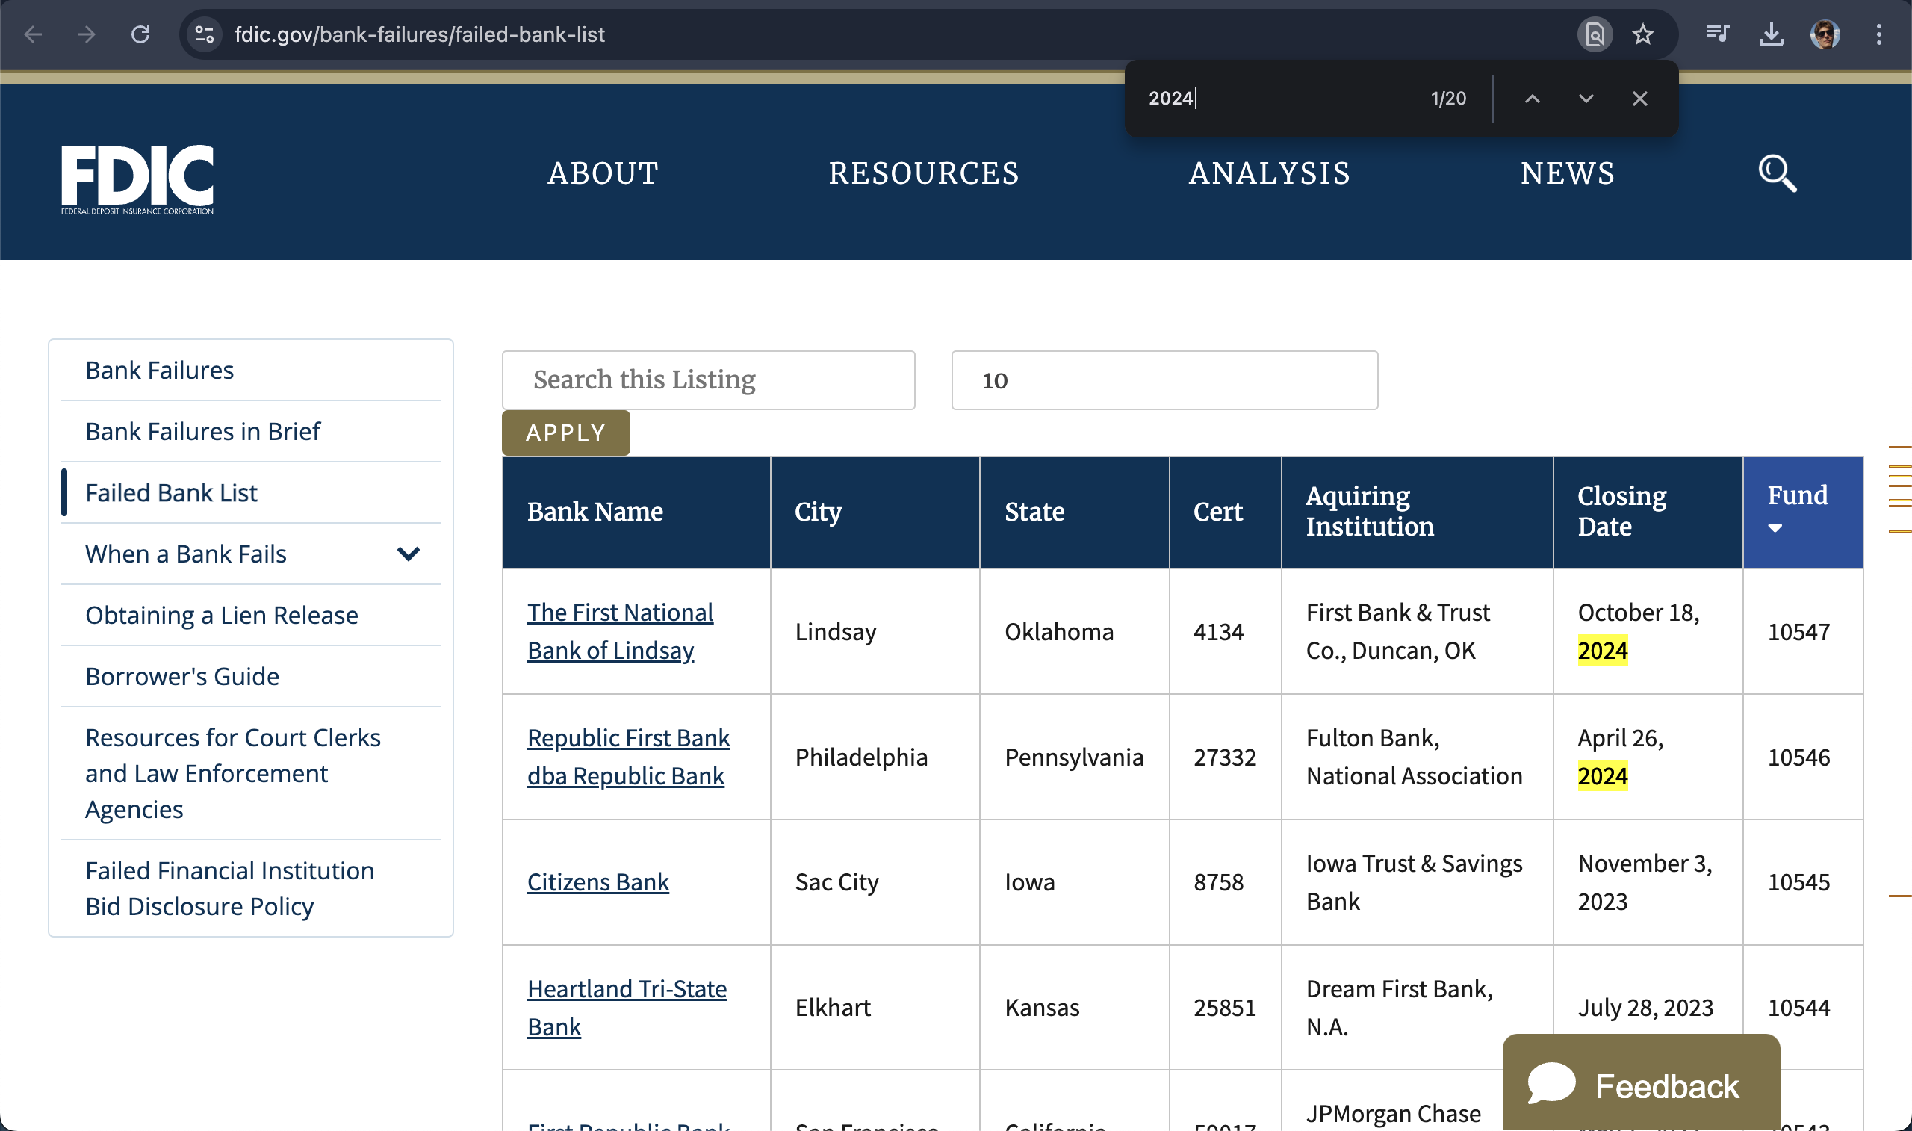The width and height of the screenshot is (1912, 1131).
Task: Click the cell 'Elkhart'
Action: point(833,1008)
